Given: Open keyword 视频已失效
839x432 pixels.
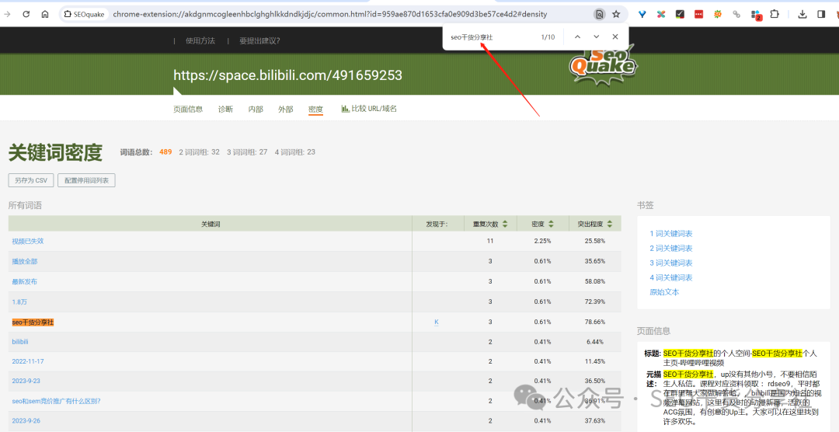Looking at the screenshot, I should tap(28, 242).
